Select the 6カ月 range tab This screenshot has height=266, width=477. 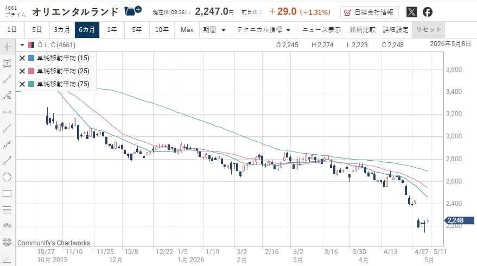[x=87, y=30]
